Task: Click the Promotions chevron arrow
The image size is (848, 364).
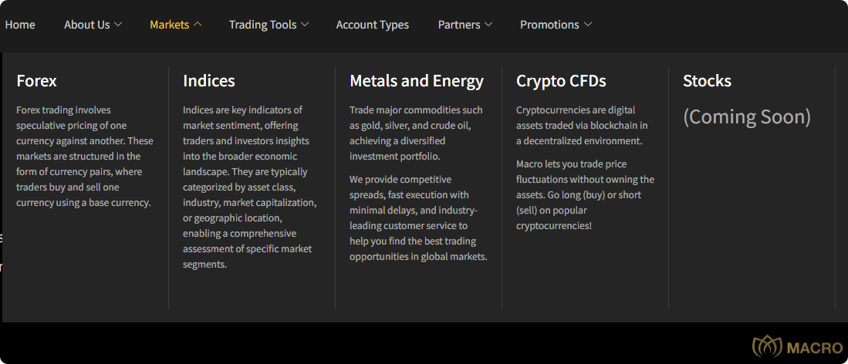Action: click(588, 25)
